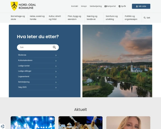
Task: Click the Hva leter du etter? heading
Action: (x=38, y=37)
